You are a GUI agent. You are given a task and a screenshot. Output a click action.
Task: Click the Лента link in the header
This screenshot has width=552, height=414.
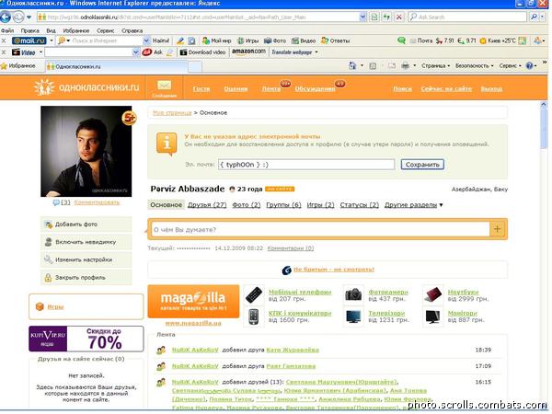tap(271, 88)
